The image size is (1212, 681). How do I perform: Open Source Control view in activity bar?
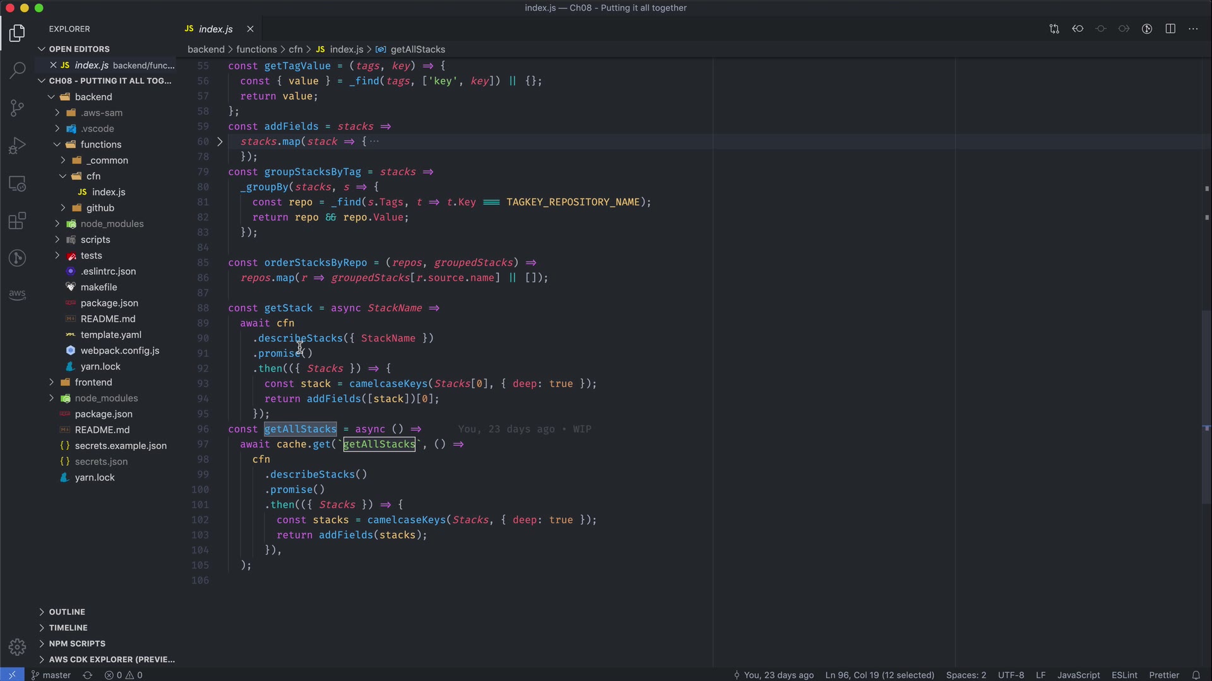(17, 107)
